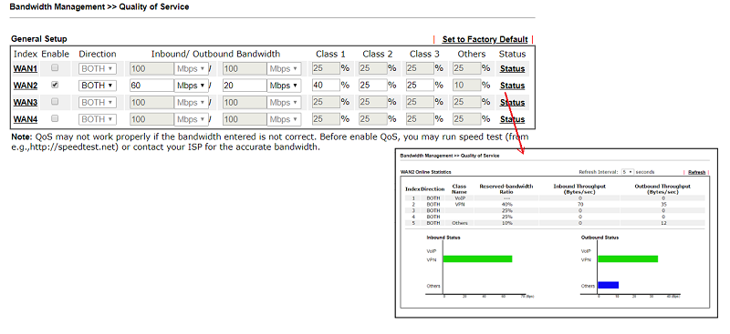Open the WAN1 Direction dropdown
Screen dimensions: 730x334
point(98,69)
